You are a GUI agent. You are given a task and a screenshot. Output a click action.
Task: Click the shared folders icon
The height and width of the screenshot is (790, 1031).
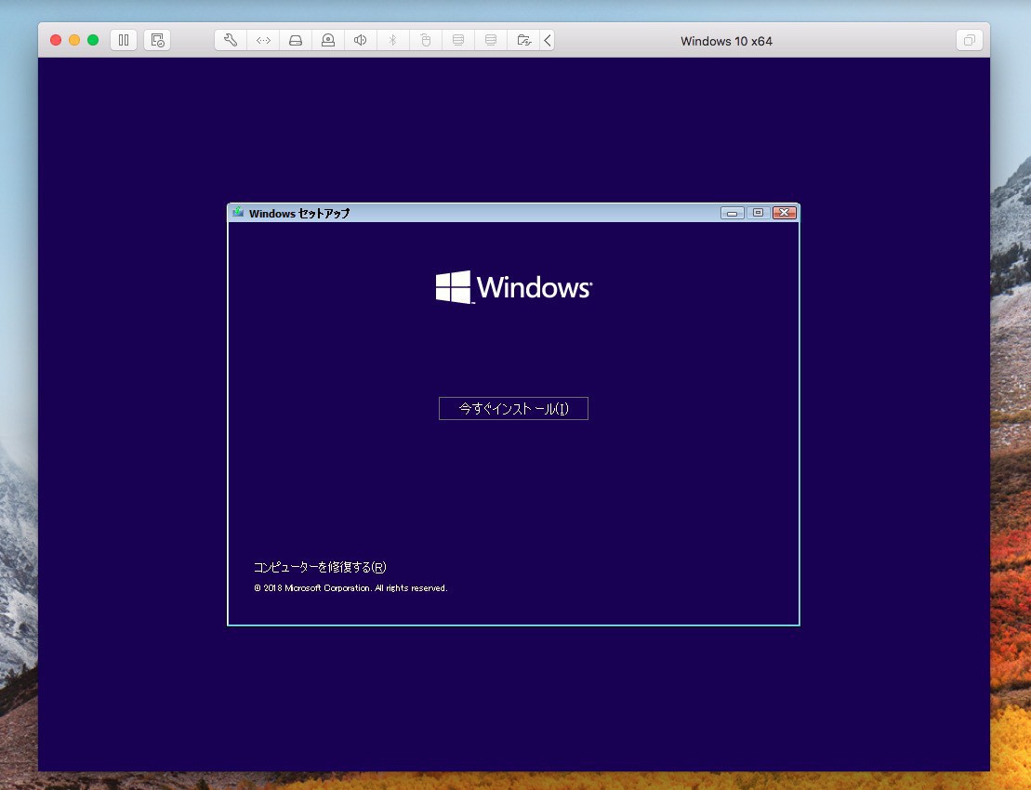(x=523, y=40)
